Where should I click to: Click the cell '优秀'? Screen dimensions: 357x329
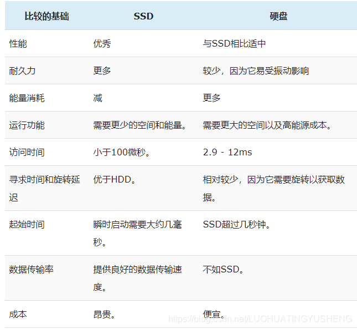[102, 44]
